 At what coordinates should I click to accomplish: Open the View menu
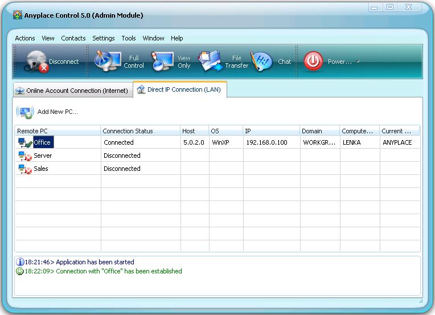[48, 38]
